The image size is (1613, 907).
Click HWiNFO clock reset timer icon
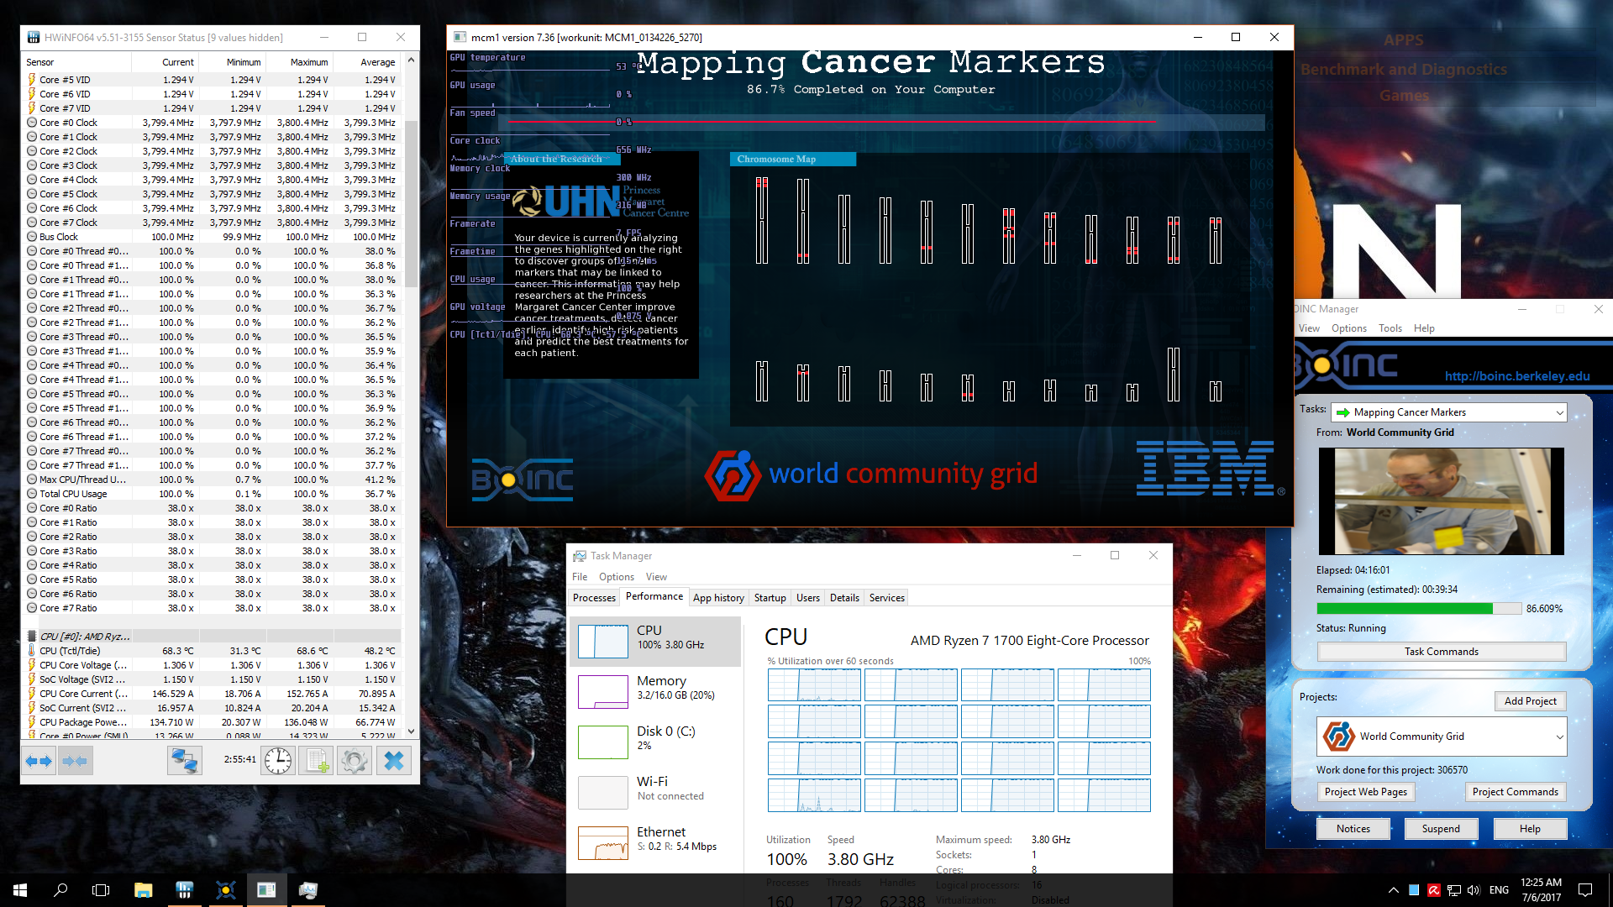278,761
